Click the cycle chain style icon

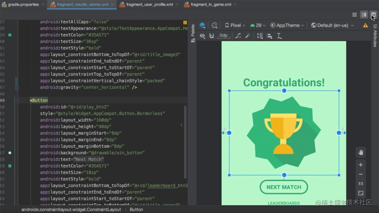[259, 35]
